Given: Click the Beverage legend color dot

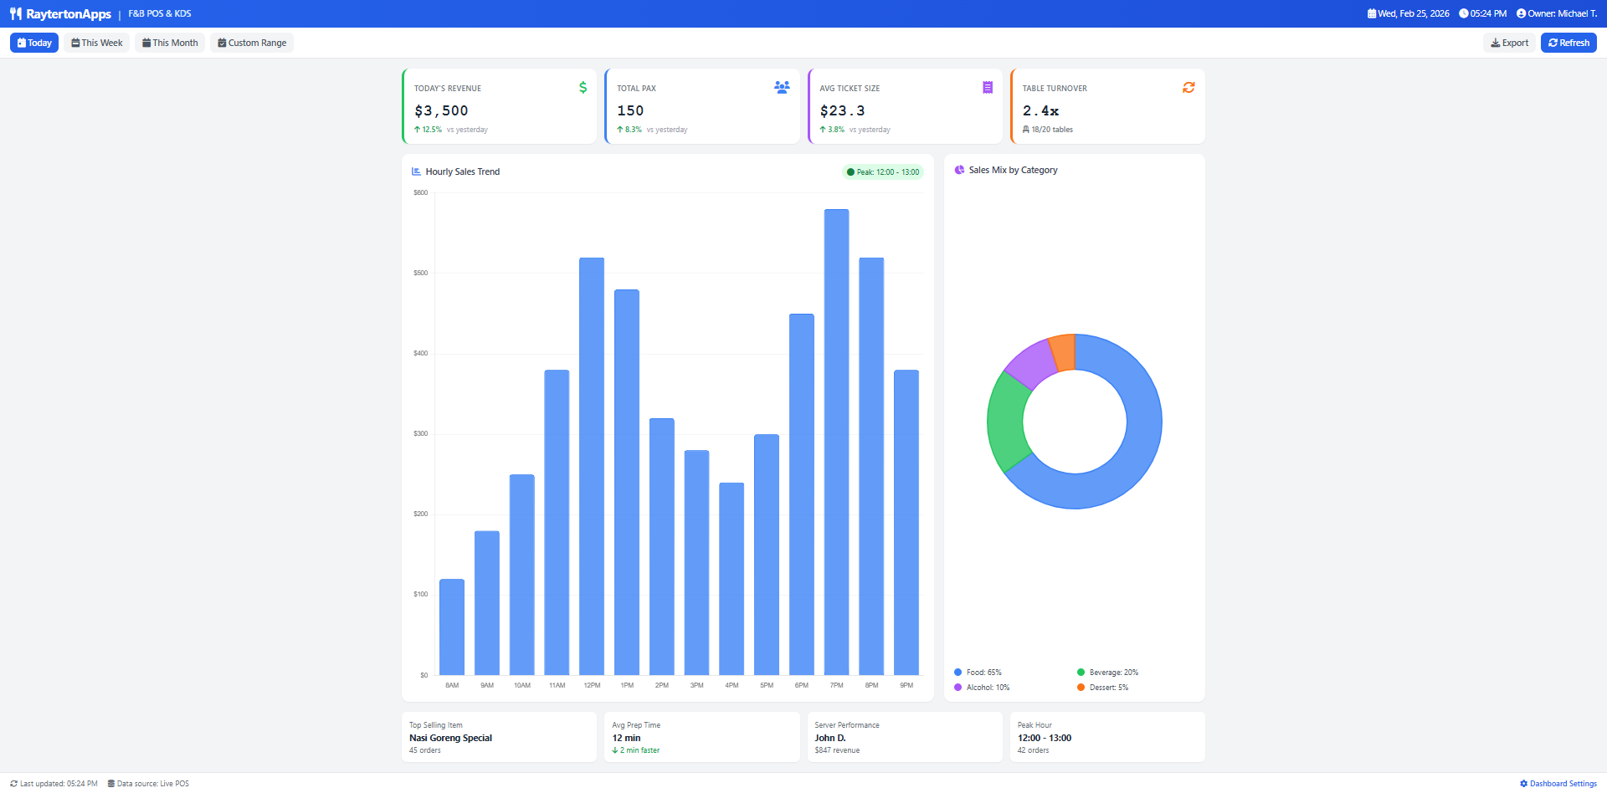Looking at the screenshot, I should pyautogui.click(x=1082, y=672).
